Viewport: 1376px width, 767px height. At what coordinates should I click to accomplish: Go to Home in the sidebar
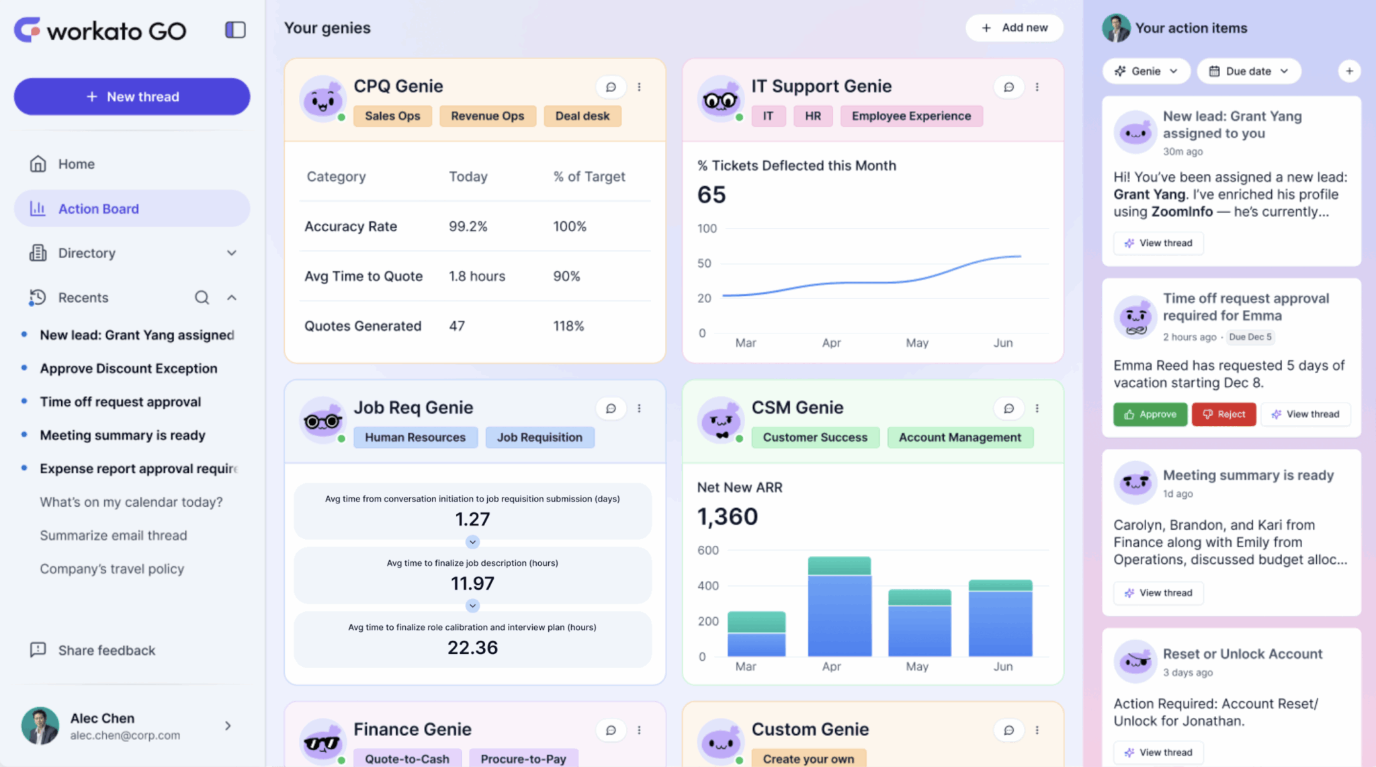click(132, 164)
